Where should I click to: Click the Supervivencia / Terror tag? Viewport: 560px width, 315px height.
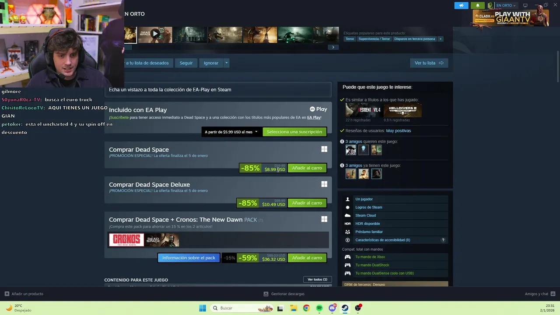click(374, 39)
